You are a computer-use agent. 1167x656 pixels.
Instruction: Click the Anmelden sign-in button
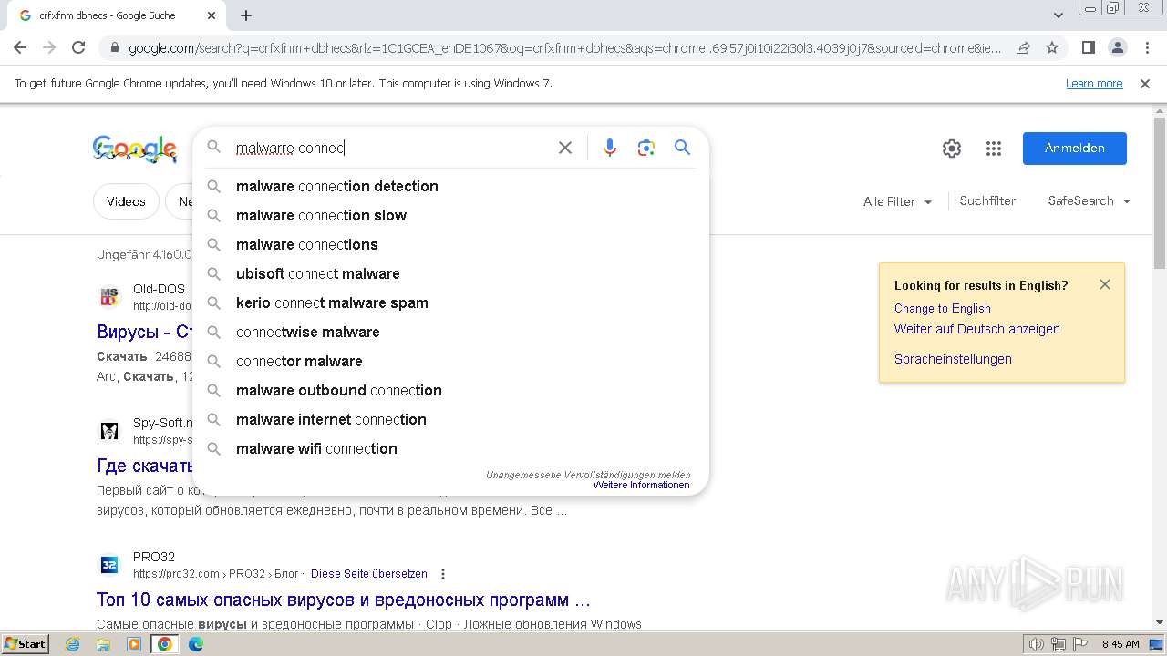[x=1074, y=149]
